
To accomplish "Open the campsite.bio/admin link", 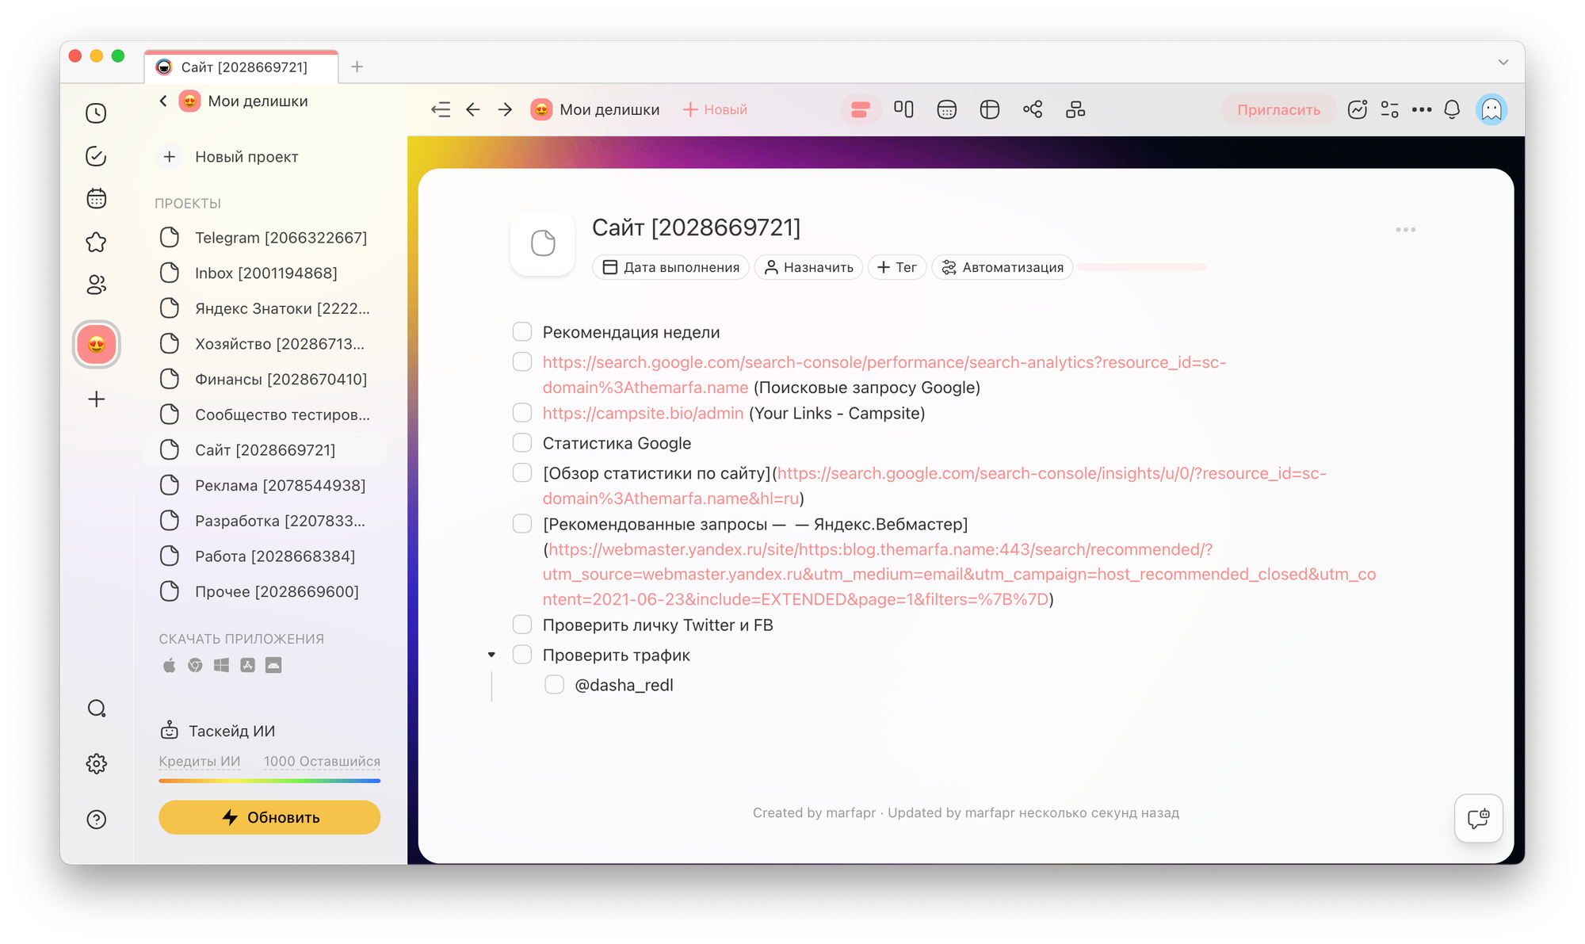I will [x=643, y=413].
